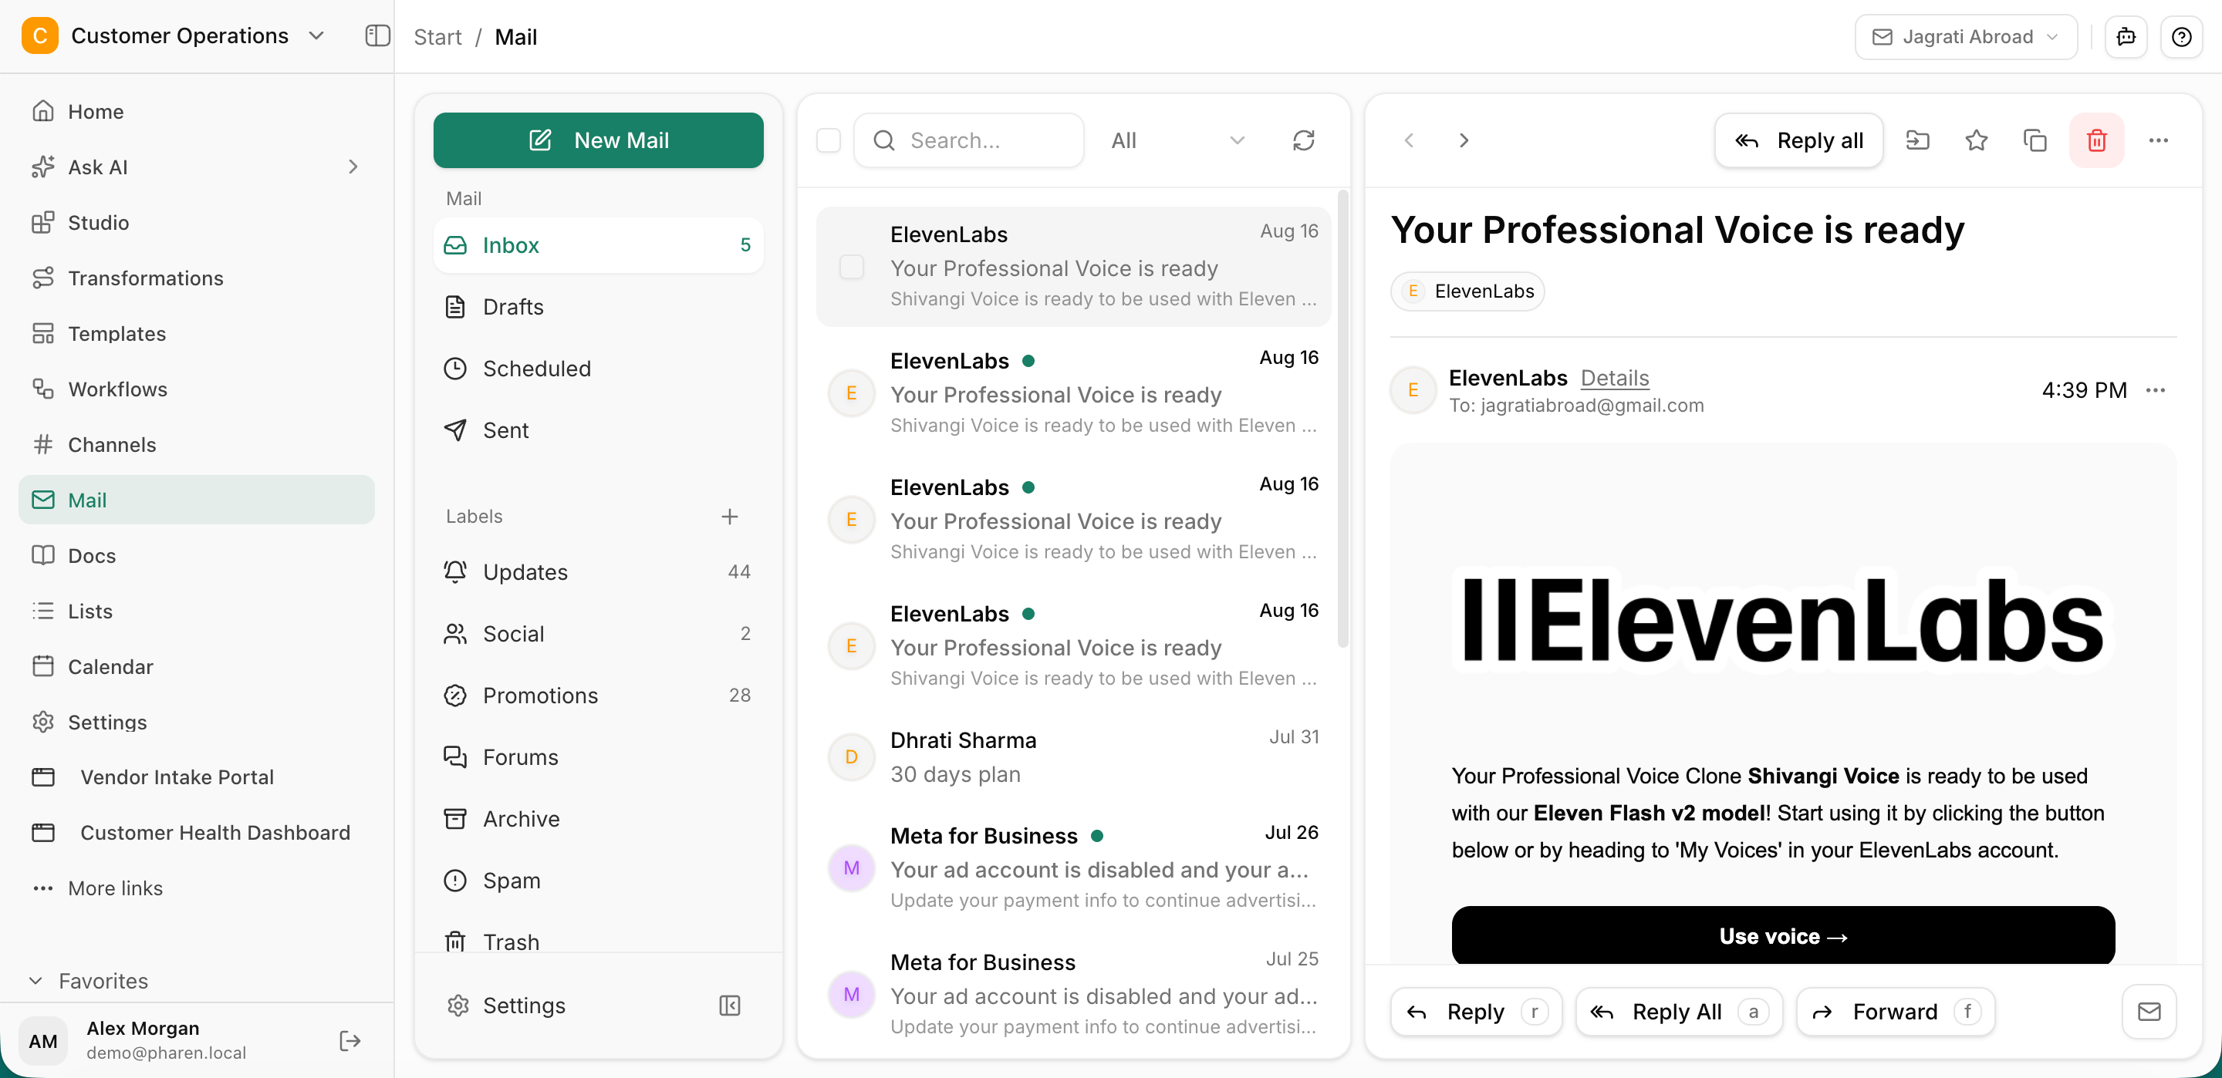Open Docs in sidebar
The image size is (2222, 1078).
click(197, 555)
